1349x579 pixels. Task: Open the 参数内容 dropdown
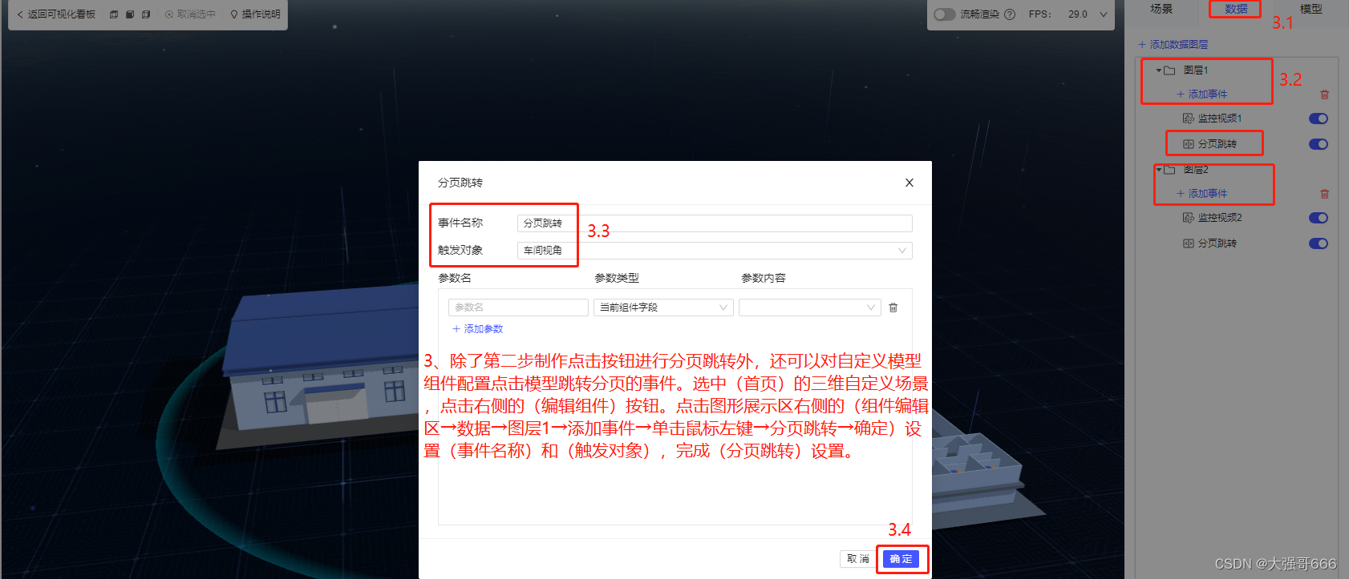(810, 308)
